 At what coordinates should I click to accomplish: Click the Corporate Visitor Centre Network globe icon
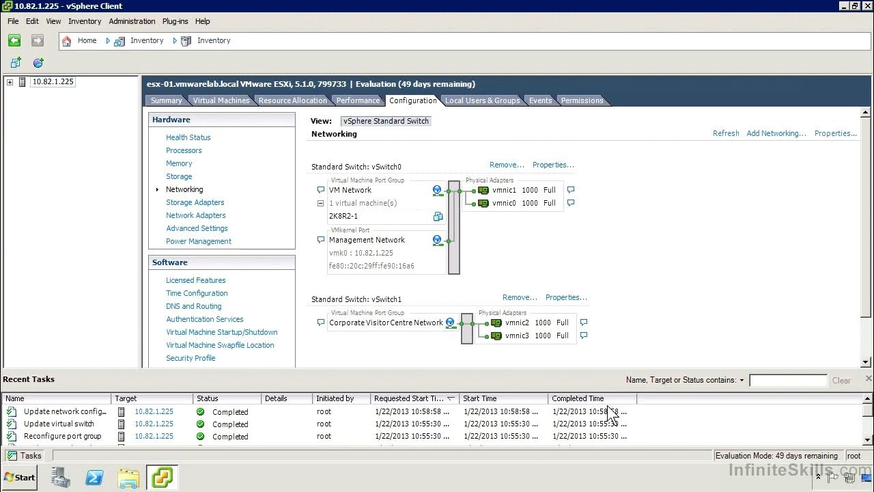click(x=451, y=323)
